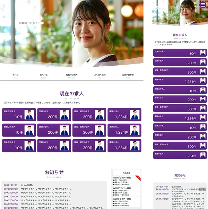
Task: Click the mobile お知らせ heading
Action: click(180, 175)
